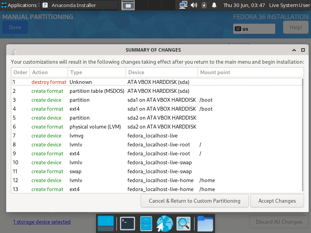
Task: Click the Accept Changes button
Action: (x=277, y=201)
